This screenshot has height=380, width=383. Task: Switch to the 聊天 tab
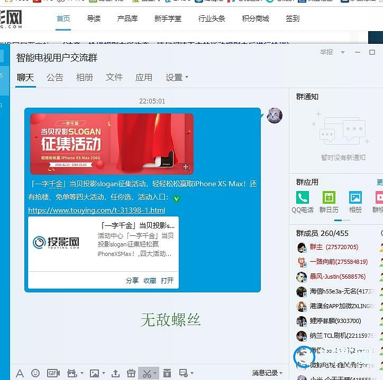coord(25,78)
